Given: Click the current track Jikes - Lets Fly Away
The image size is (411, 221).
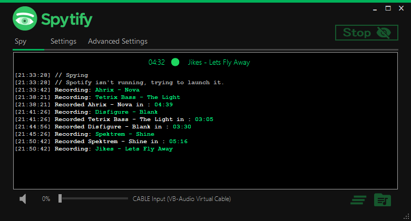Looking at the screenshot, I should 219,62.
